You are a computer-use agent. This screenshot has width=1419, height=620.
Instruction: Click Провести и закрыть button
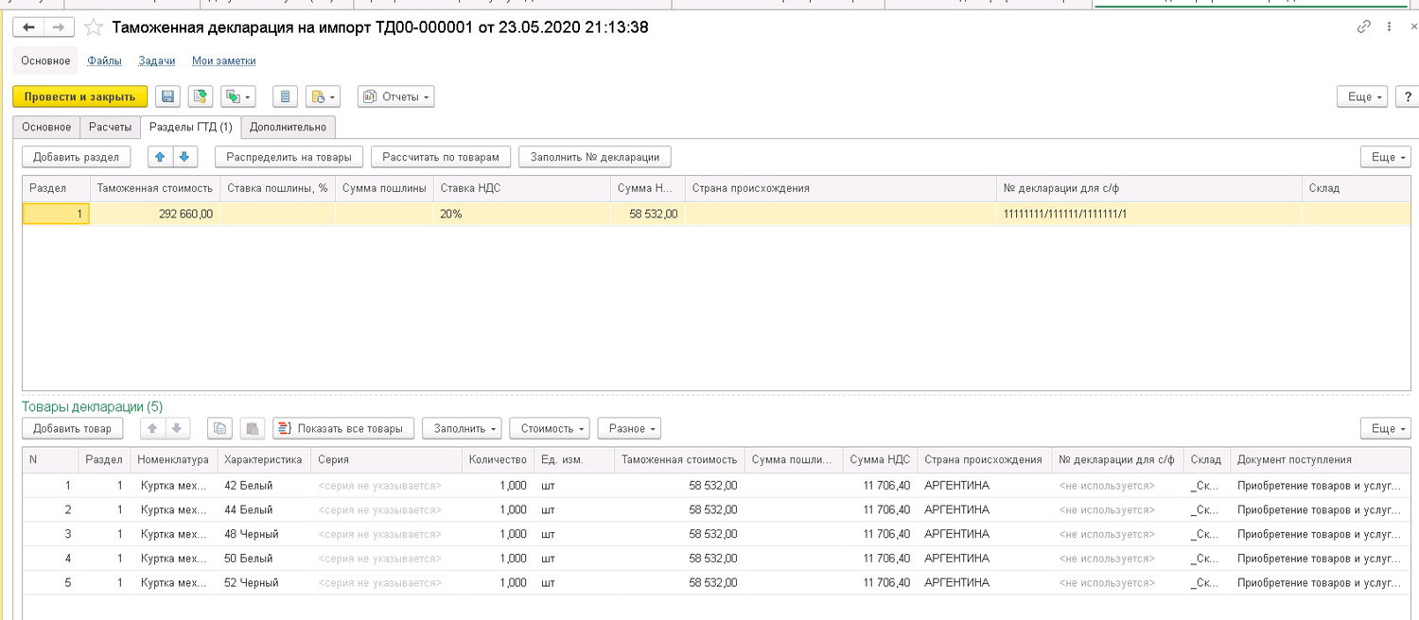click(x=80, y=96)
